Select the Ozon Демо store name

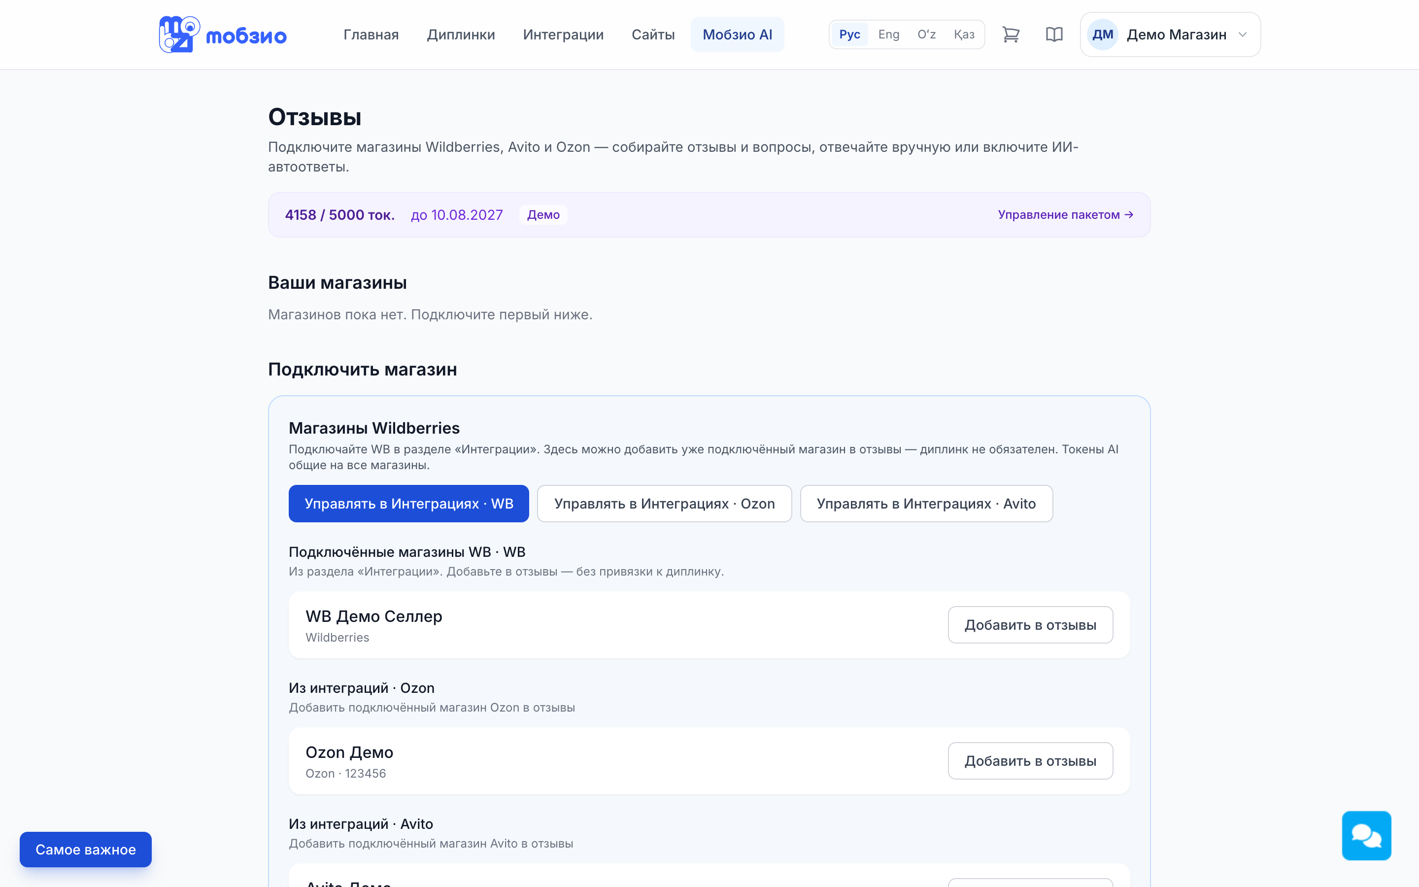click(349, 752)
